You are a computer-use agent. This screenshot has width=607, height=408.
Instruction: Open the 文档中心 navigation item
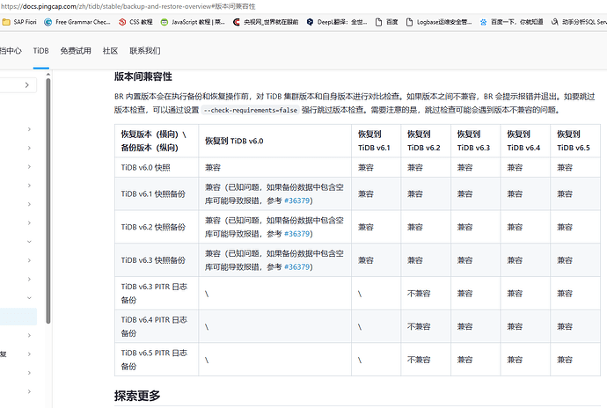[11, 51]
